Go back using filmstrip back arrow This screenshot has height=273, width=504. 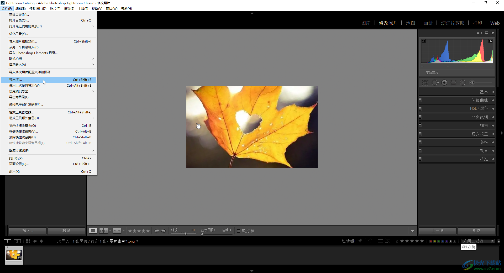35,241
